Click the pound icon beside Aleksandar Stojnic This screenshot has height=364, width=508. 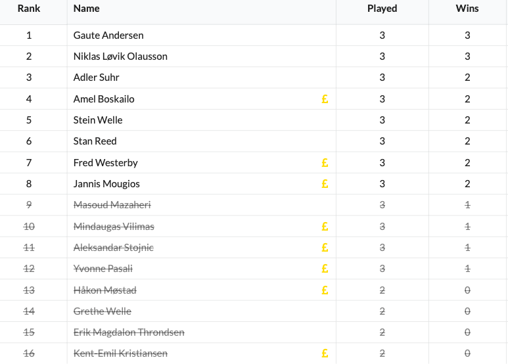(x=325, y=248)
